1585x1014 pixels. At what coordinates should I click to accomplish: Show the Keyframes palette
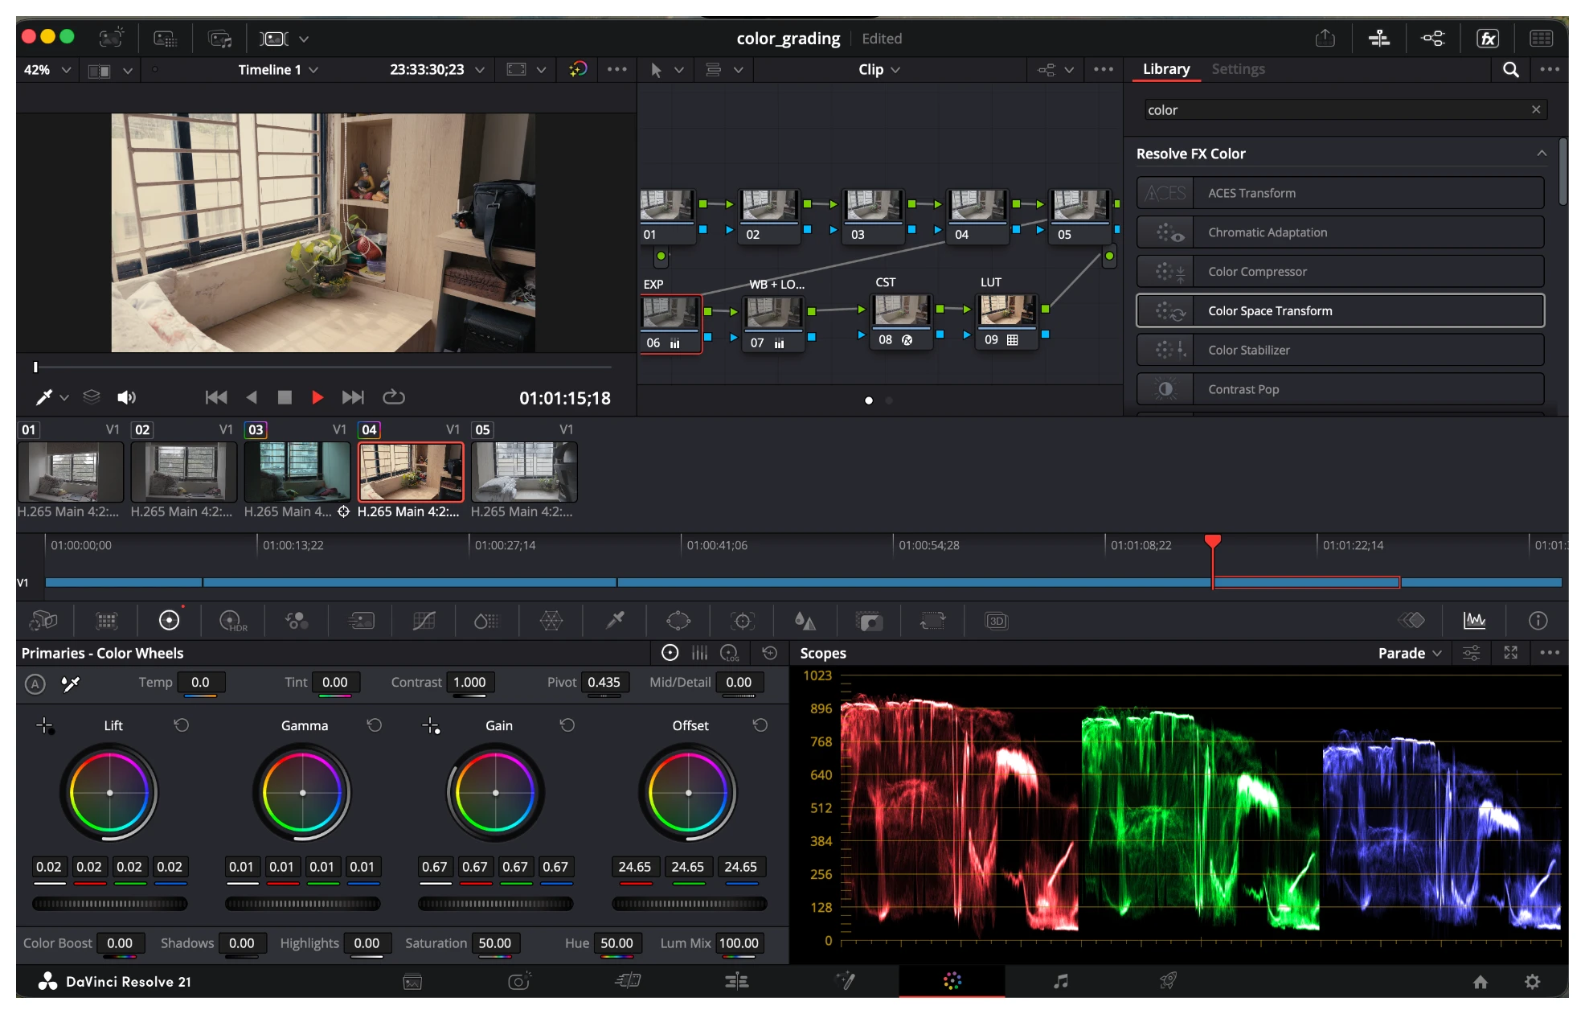[x=1411, y=620]
